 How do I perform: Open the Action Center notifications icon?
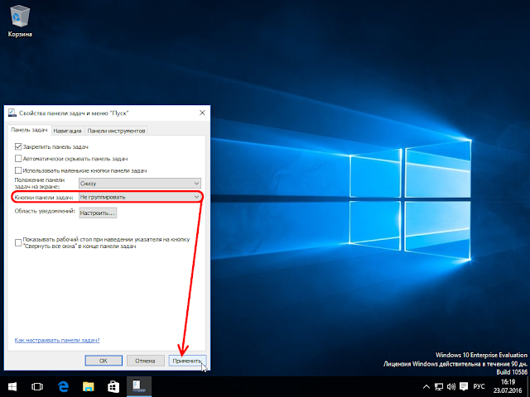coord(464,387)
